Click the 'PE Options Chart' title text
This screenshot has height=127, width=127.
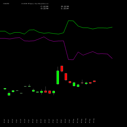point(33,4)
